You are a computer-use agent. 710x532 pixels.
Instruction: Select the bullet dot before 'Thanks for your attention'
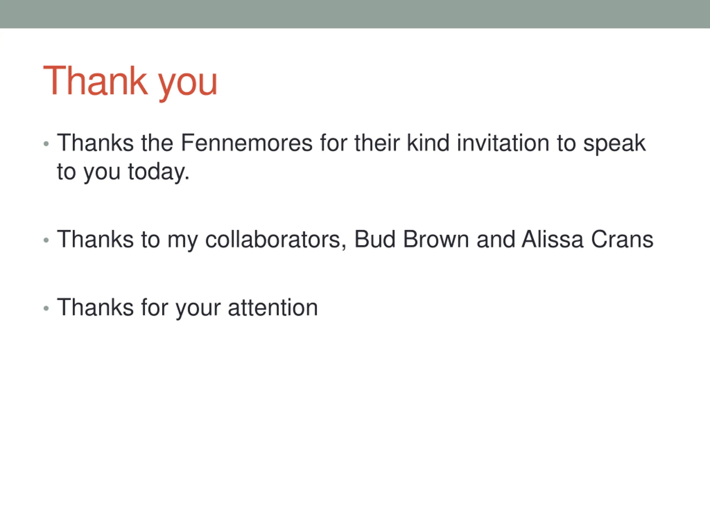pos(46,308)
